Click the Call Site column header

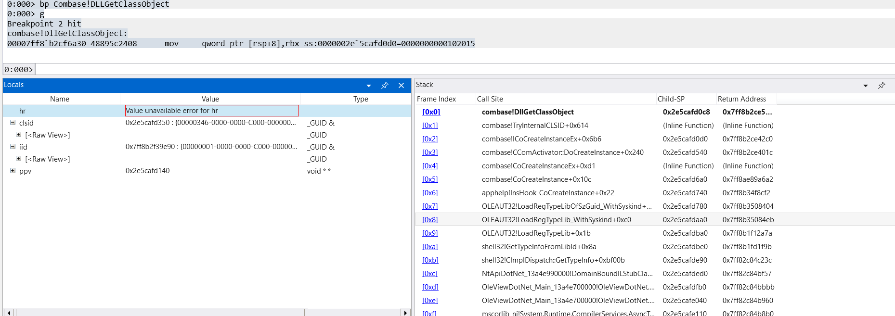pos(490,99)
